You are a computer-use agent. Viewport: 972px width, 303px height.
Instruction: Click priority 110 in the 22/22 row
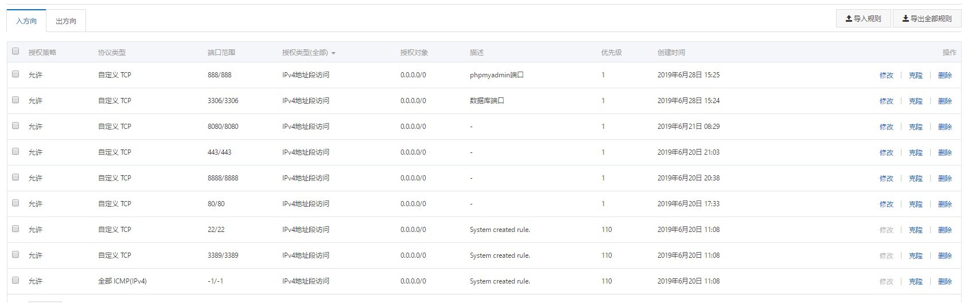click(x=606, y=230)
